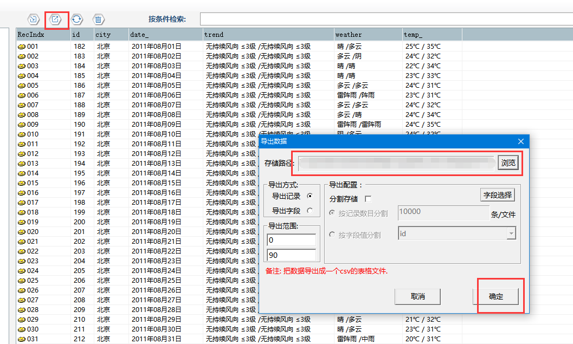Viewport: 573px width, 344px height.
Task: Click the 按条件检索 search input box
Action: point(385,20)
